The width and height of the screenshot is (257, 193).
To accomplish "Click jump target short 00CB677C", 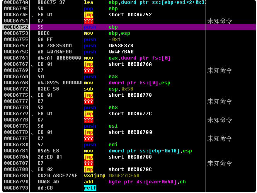I will [130, 114].
